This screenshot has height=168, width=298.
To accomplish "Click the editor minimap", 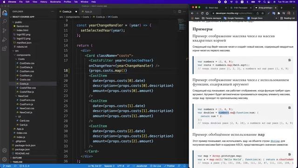I will (x=183, y=25).
